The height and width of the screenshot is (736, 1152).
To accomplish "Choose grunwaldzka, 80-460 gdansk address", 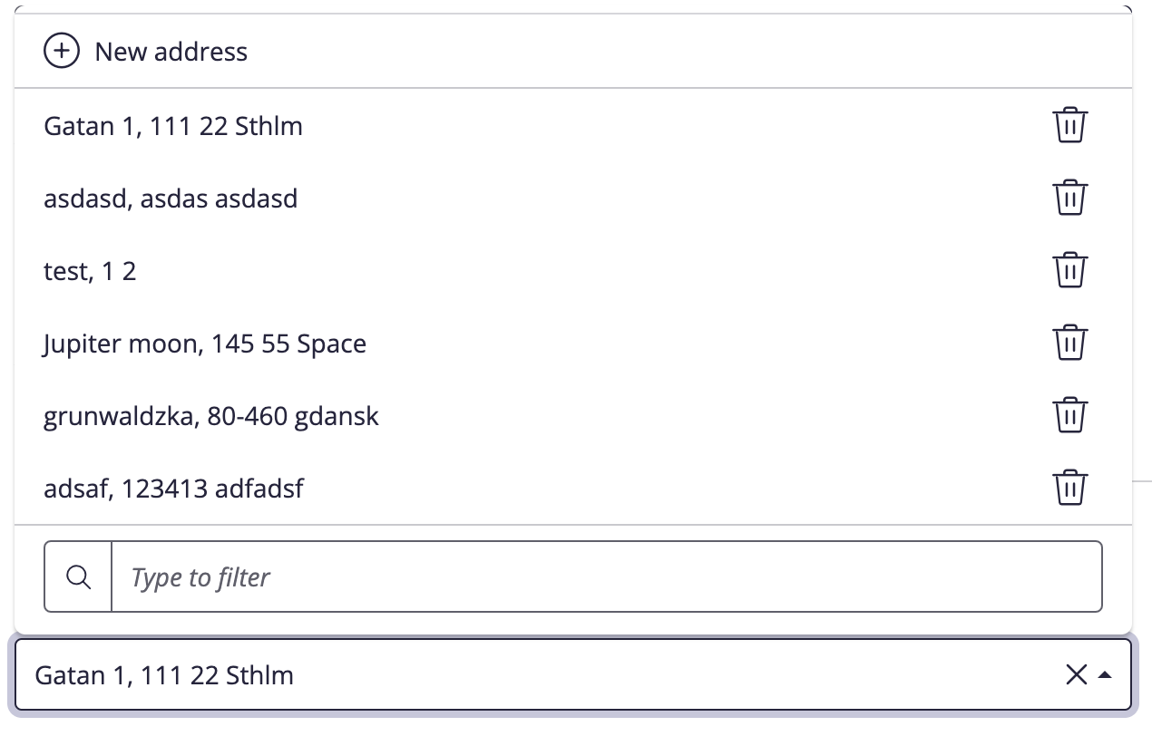I will click(573, 415).
